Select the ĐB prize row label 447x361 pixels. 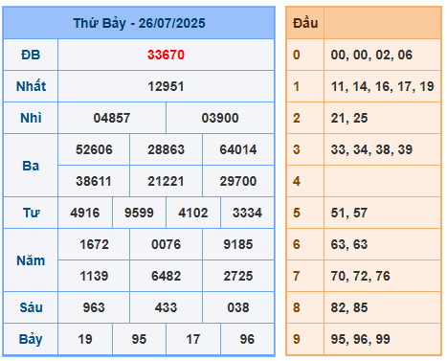tap(31, 55)
